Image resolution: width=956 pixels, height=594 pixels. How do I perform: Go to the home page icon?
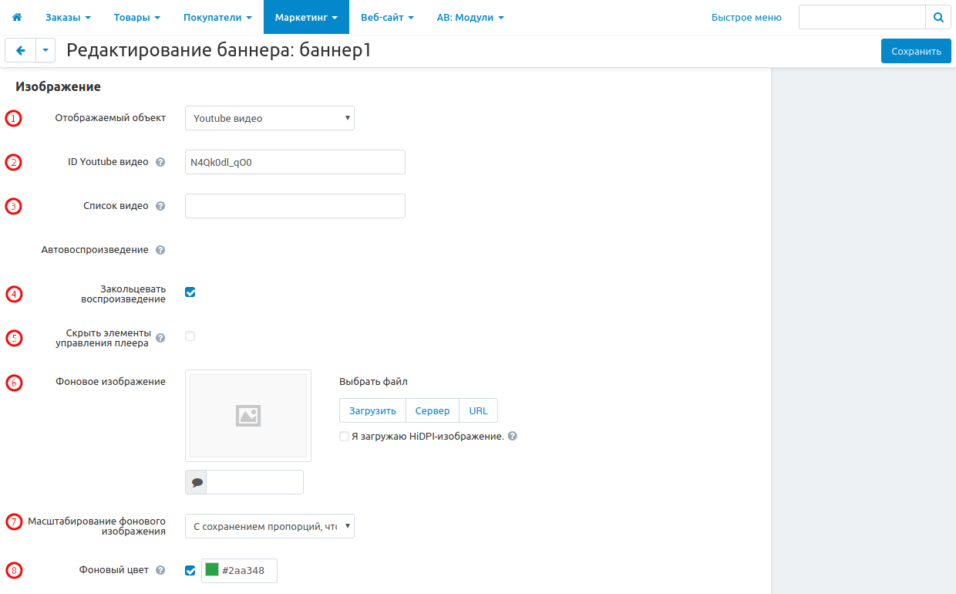(x=17, y=17)
